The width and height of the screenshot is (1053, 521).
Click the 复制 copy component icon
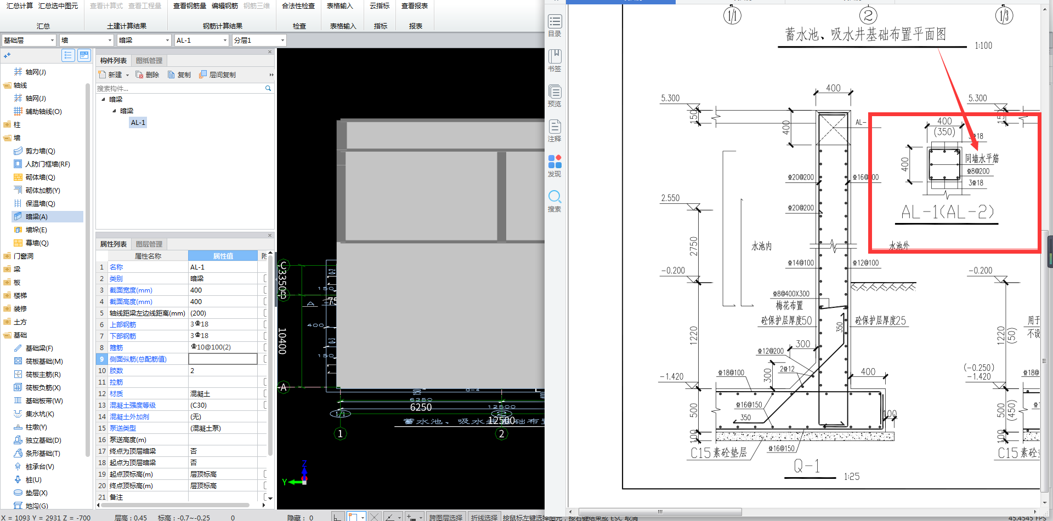(171, 75)
